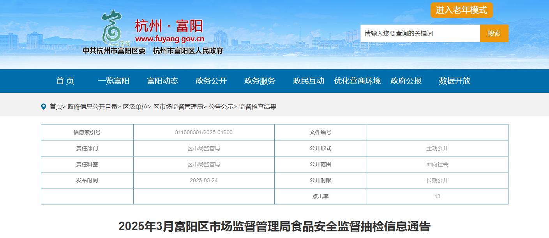Open the 监督检查结果 breadcrumb link

point(258,107)
